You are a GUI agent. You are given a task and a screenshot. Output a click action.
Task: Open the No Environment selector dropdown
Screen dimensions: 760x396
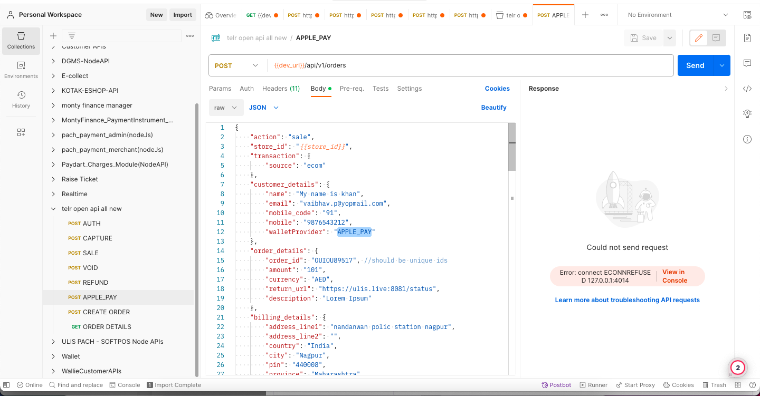678,15
